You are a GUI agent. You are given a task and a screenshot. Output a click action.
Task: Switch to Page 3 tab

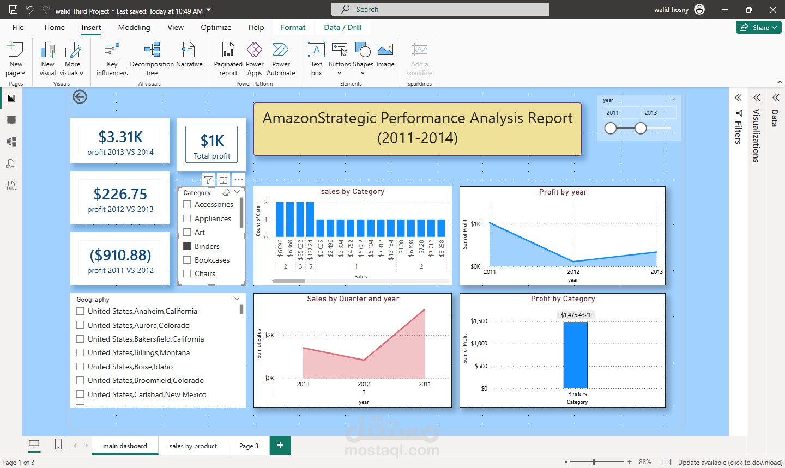(249, 446)
